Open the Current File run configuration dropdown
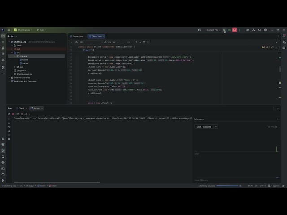The width and height of the screenshot is (287, 215). 213,30
